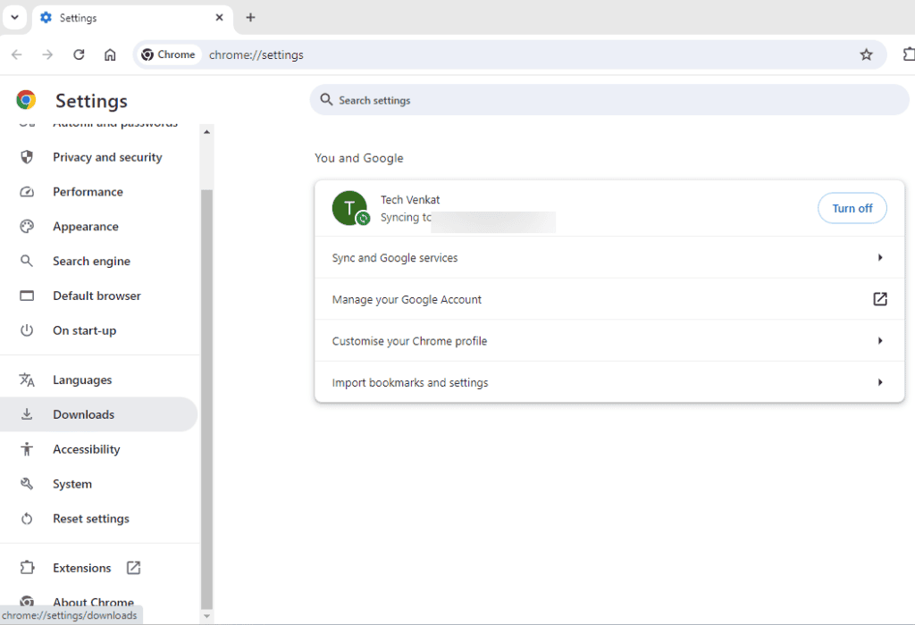The width and height of the screenshot is (915, 625).
Task: Select the Settings browser tab
Action: (132, 18)
